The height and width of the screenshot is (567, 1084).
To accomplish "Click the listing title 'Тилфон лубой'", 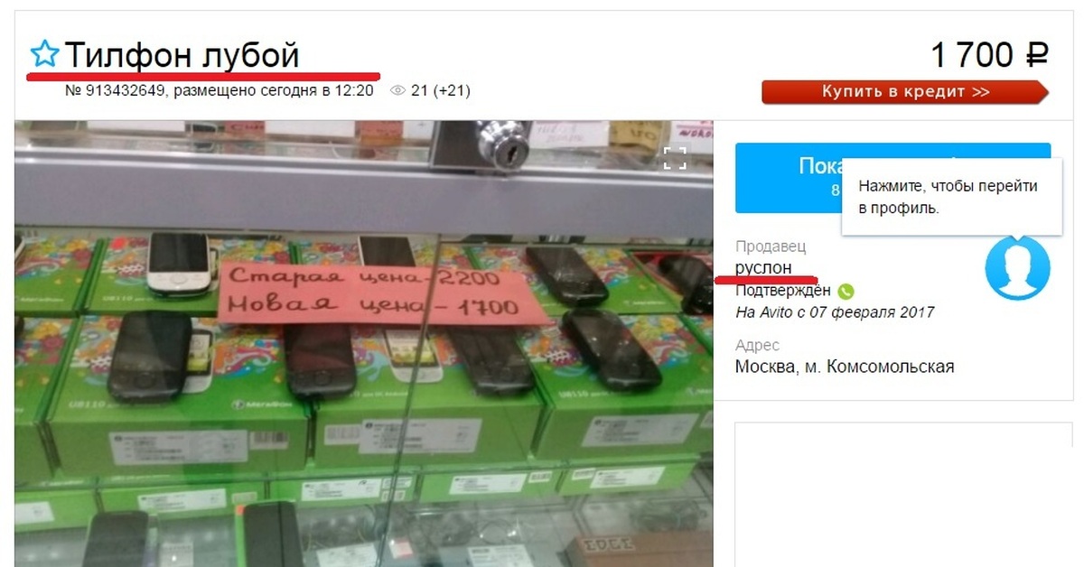I will [182, 56].
